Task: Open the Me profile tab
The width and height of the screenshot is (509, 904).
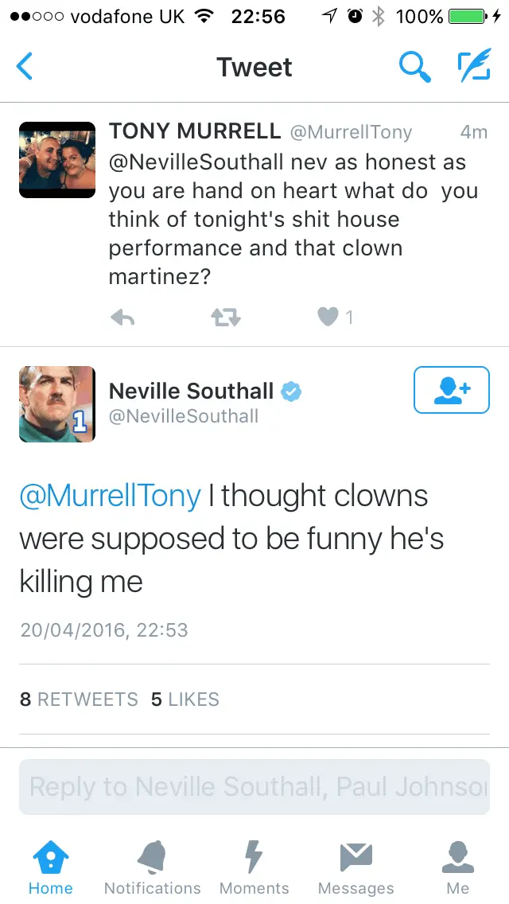Action: 457,867
